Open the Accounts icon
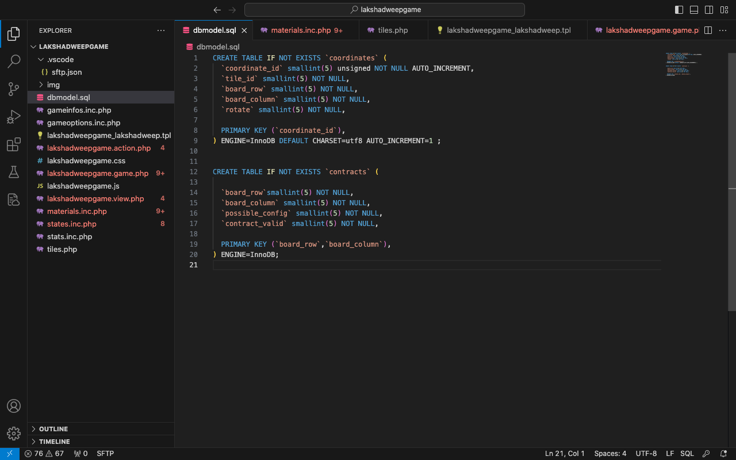This screenshot has width=736, height=460. coord(14,406)
